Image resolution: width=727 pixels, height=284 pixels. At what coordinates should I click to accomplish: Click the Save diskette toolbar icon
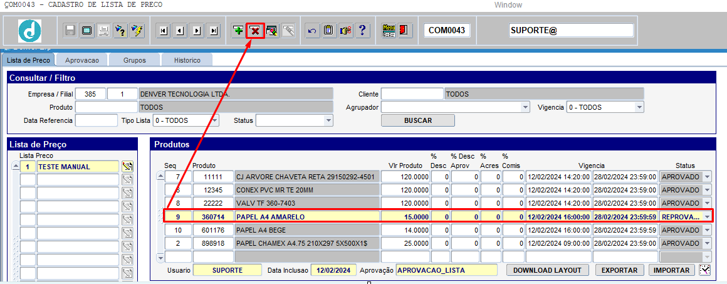pos(71,31)
